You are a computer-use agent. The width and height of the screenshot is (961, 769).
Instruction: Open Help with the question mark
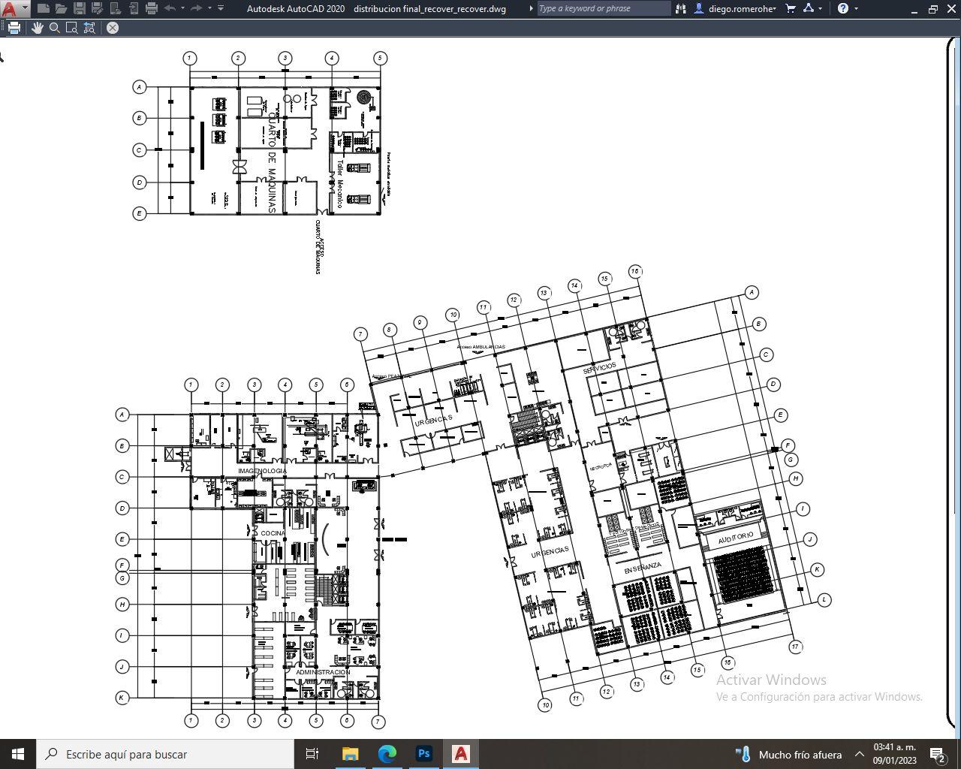pos(843,9)
